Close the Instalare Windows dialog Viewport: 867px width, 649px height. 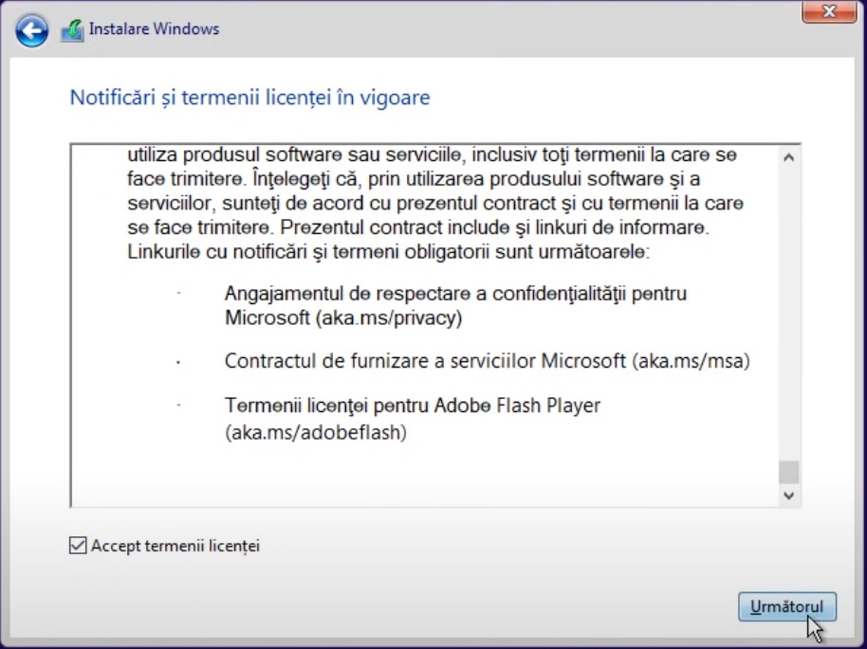[829, 12]
